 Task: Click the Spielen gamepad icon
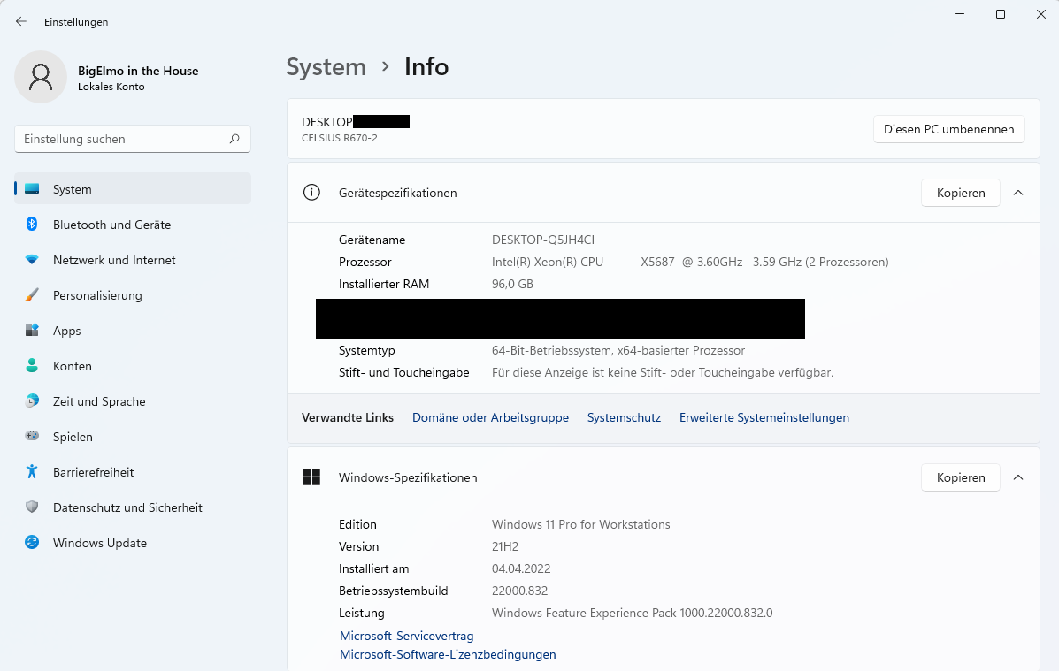(32, 436)
